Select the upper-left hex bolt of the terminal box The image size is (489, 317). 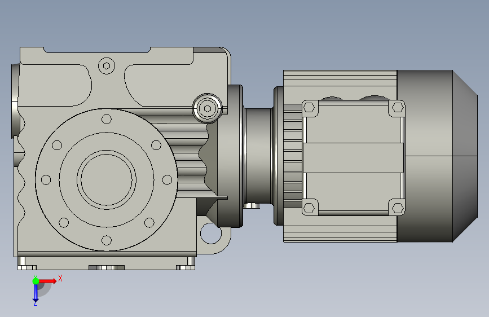[x=309, y=108]
